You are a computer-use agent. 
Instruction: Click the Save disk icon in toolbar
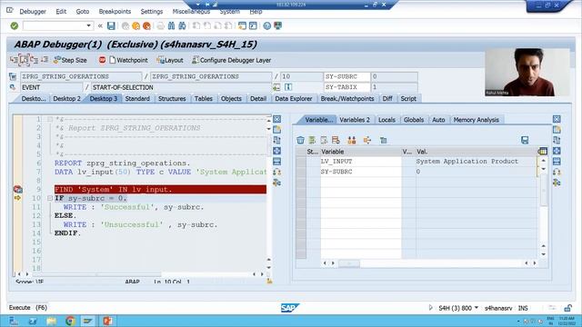click(x=111, y=26)
